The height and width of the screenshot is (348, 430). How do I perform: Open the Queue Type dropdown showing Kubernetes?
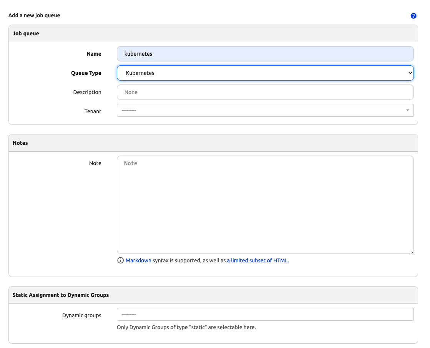point(265,73)
